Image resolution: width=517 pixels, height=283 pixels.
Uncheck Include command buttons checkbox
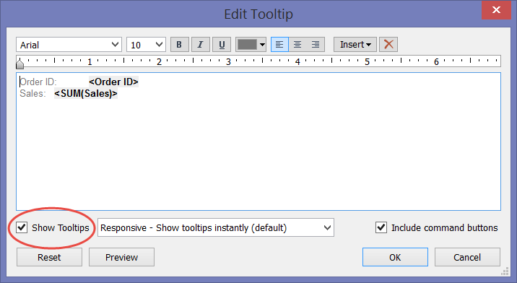pyautogui.click(x=381, y=227)
